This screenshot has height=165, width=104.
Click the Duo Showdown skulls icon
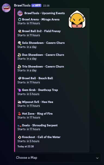[x=19, y=55]
